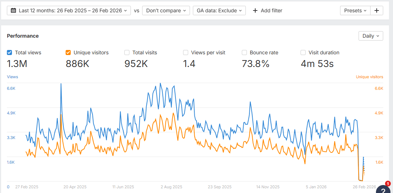Open the Last 12 months date dropdown
393x193 pixels.
(69, 11)
